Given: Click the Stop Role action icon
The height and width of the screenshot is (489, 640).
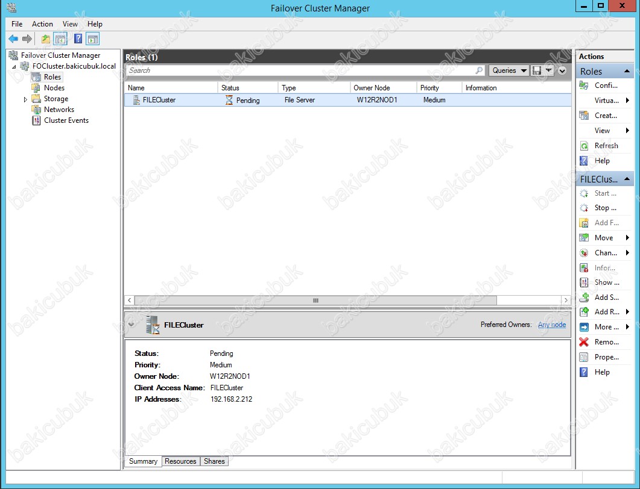Looking at the screenshot, I should click(584, 208).
